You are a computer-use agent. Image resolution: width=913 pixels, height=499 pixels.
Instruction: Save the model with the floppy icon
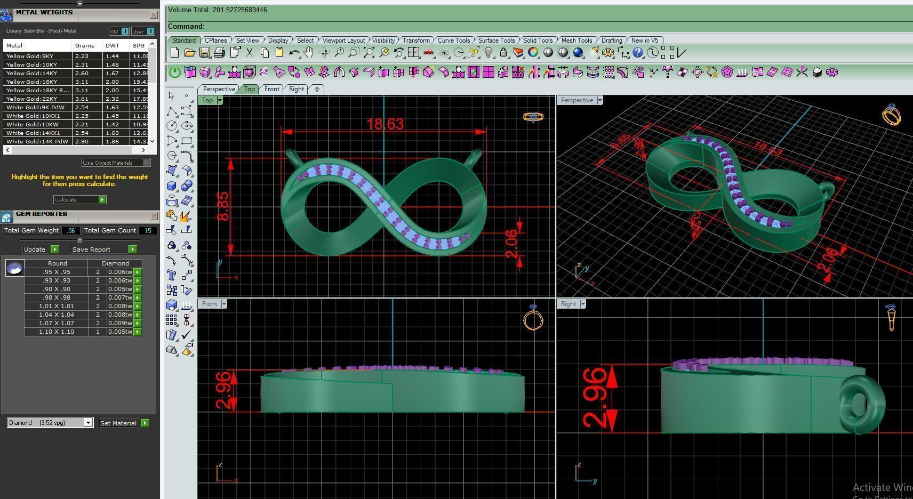click(x=204, y=53)
